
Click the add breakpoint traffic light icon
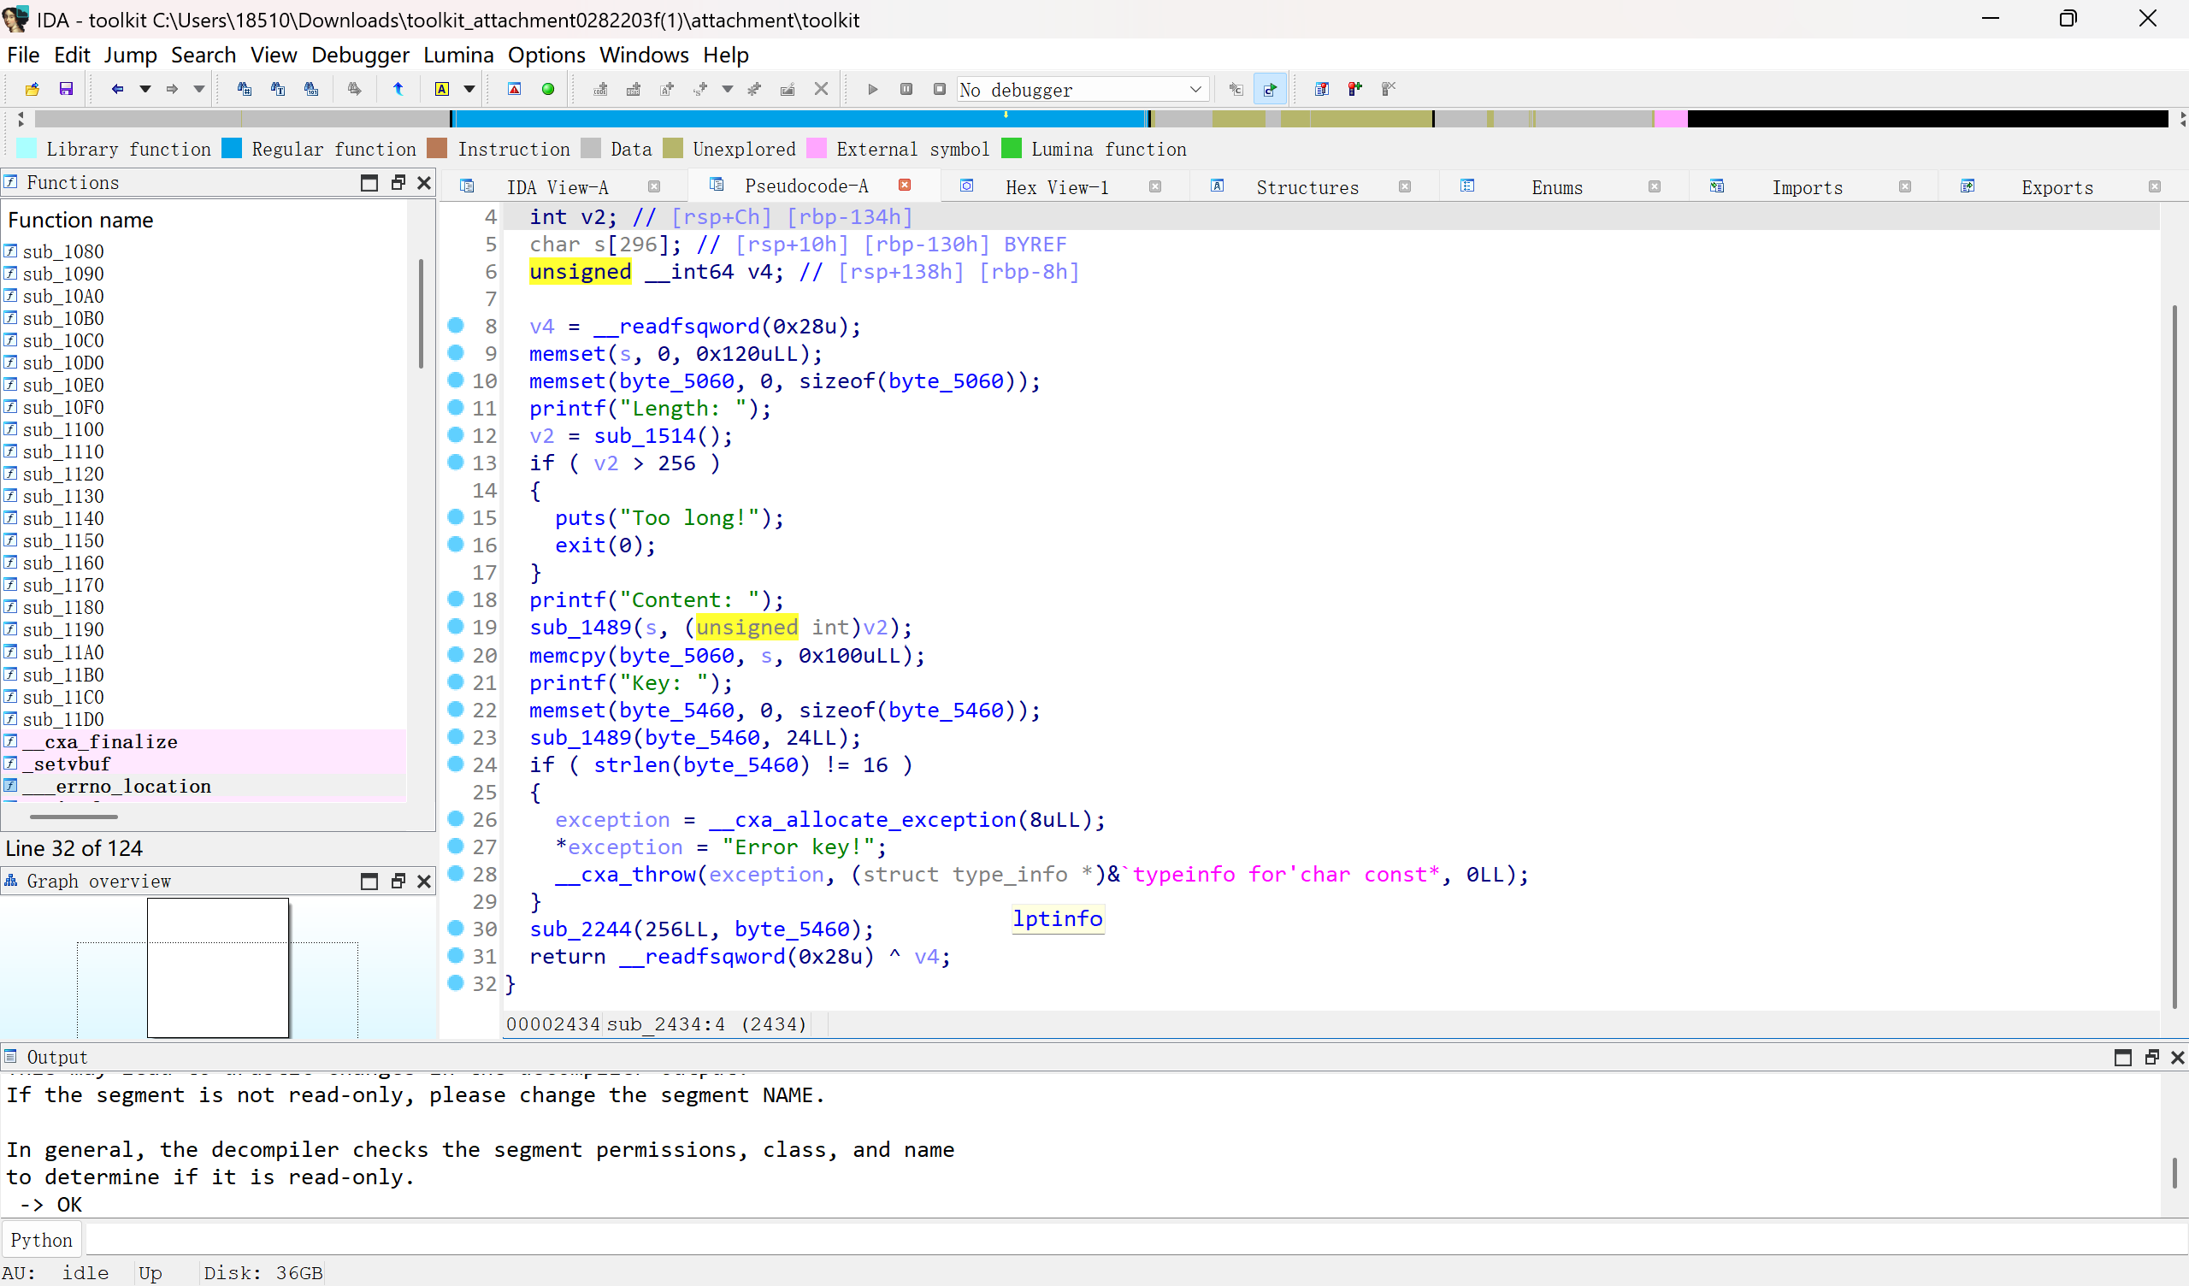(x=1355, y=89)
